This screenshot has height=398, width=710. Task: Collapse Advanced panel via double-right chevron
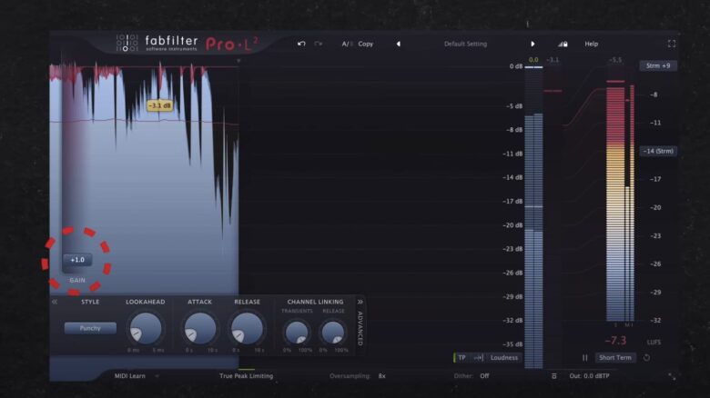[x=360, y=302]
